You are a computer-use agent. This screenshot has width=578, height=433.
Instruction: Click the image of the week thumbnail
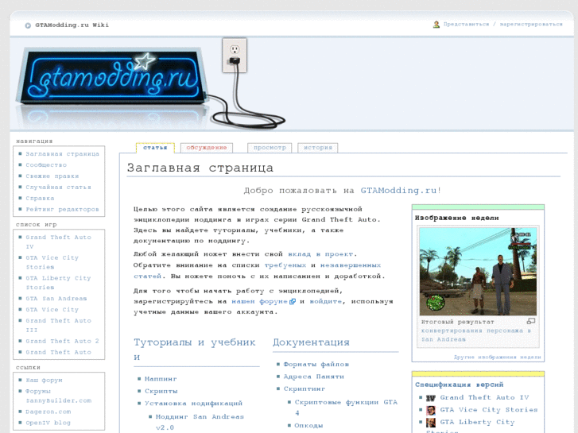[x=478, y=272]
